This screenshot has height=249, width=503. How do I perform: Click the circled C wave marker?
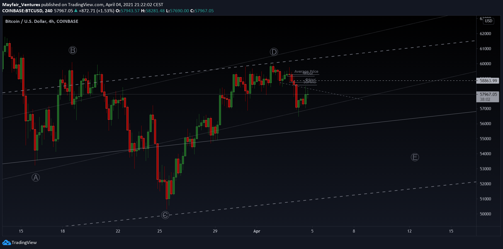[165, 215]
